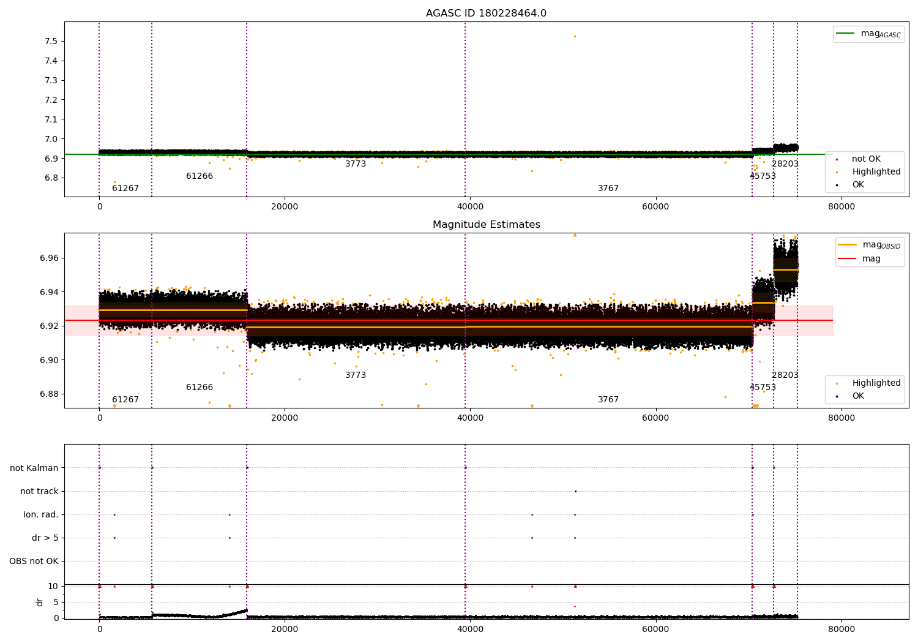Viewport: 918px width, 643px height.
Task: Click OBSID label 3767 in Magnitude Estimates plot
Action: 608,400
